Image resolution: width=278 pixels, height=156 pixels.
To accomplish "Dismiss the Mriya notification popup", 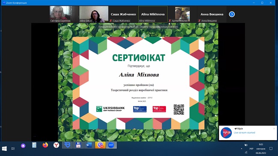I will tap(274, 129).
